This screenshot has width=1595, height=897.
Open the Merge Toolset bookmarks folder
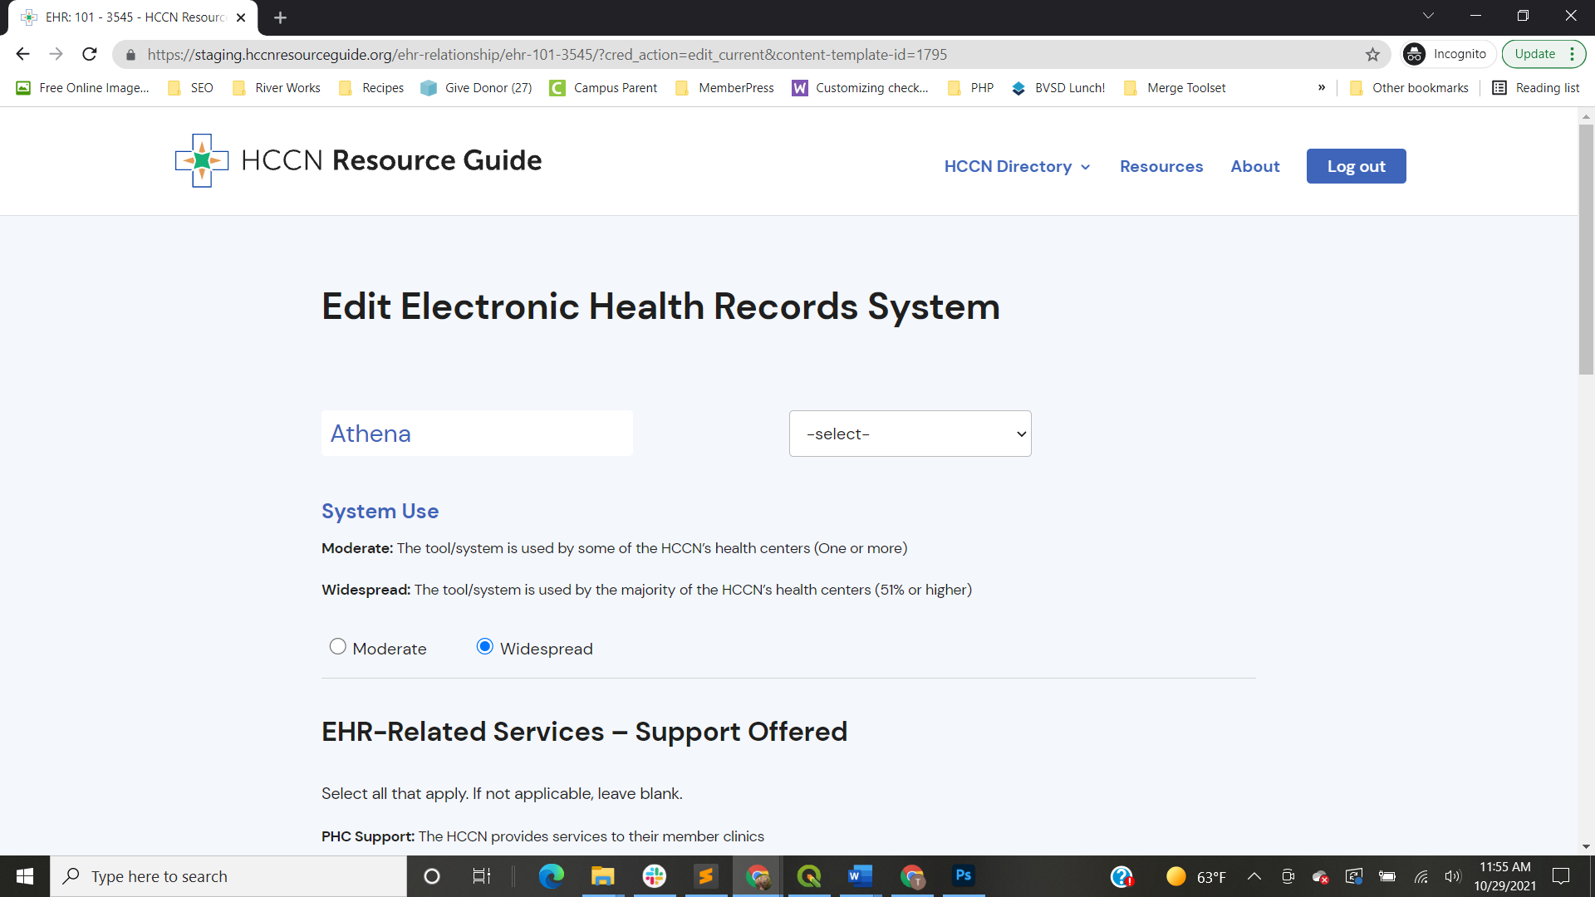[x=1175, y=88]
